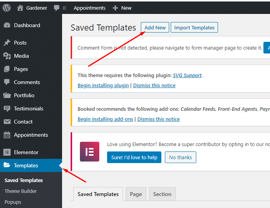Open the comments bubble icon in admin bar

[x=57, y=8]
